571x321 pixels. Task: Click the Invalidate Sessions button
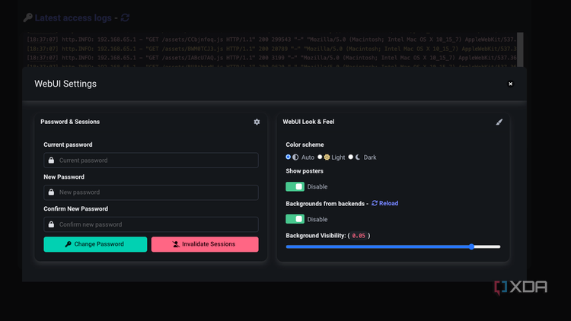(205, 244)
